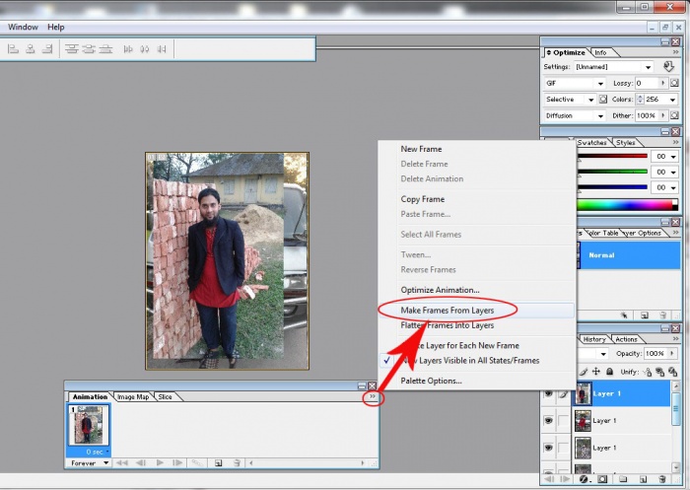Select frame 1 thumbnail in Animation palette

(89, 425)
